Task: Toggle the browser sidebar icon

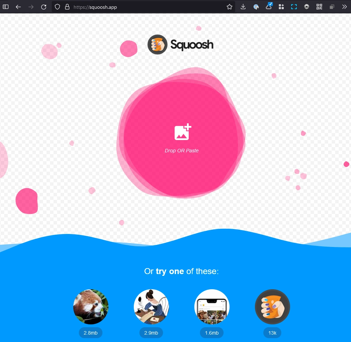Action: (x=6, y=7)
